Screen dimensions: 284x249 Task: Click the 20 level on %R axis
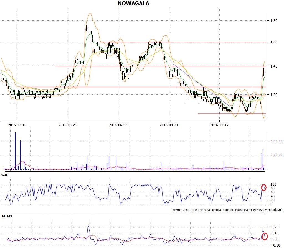pyautogui.click(x=272, y=200)
